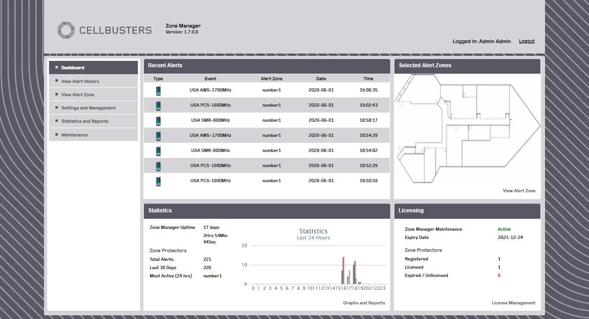Open Settings and Management

(x=93, y=108)
